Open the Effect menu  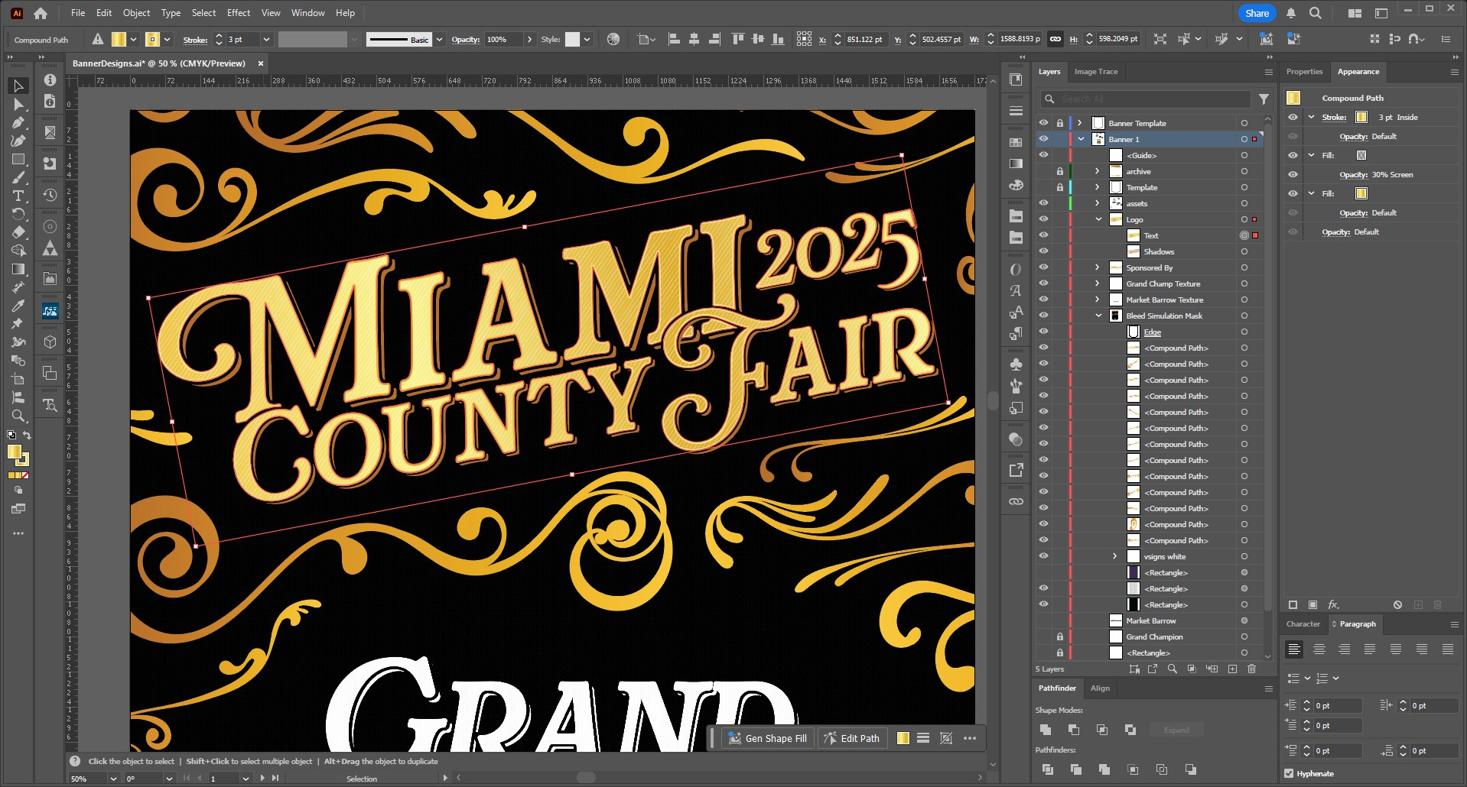coord(239,13)
